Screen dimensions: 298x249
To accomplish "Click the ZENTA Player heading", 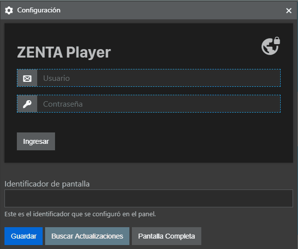I will (x=64, y=52).
